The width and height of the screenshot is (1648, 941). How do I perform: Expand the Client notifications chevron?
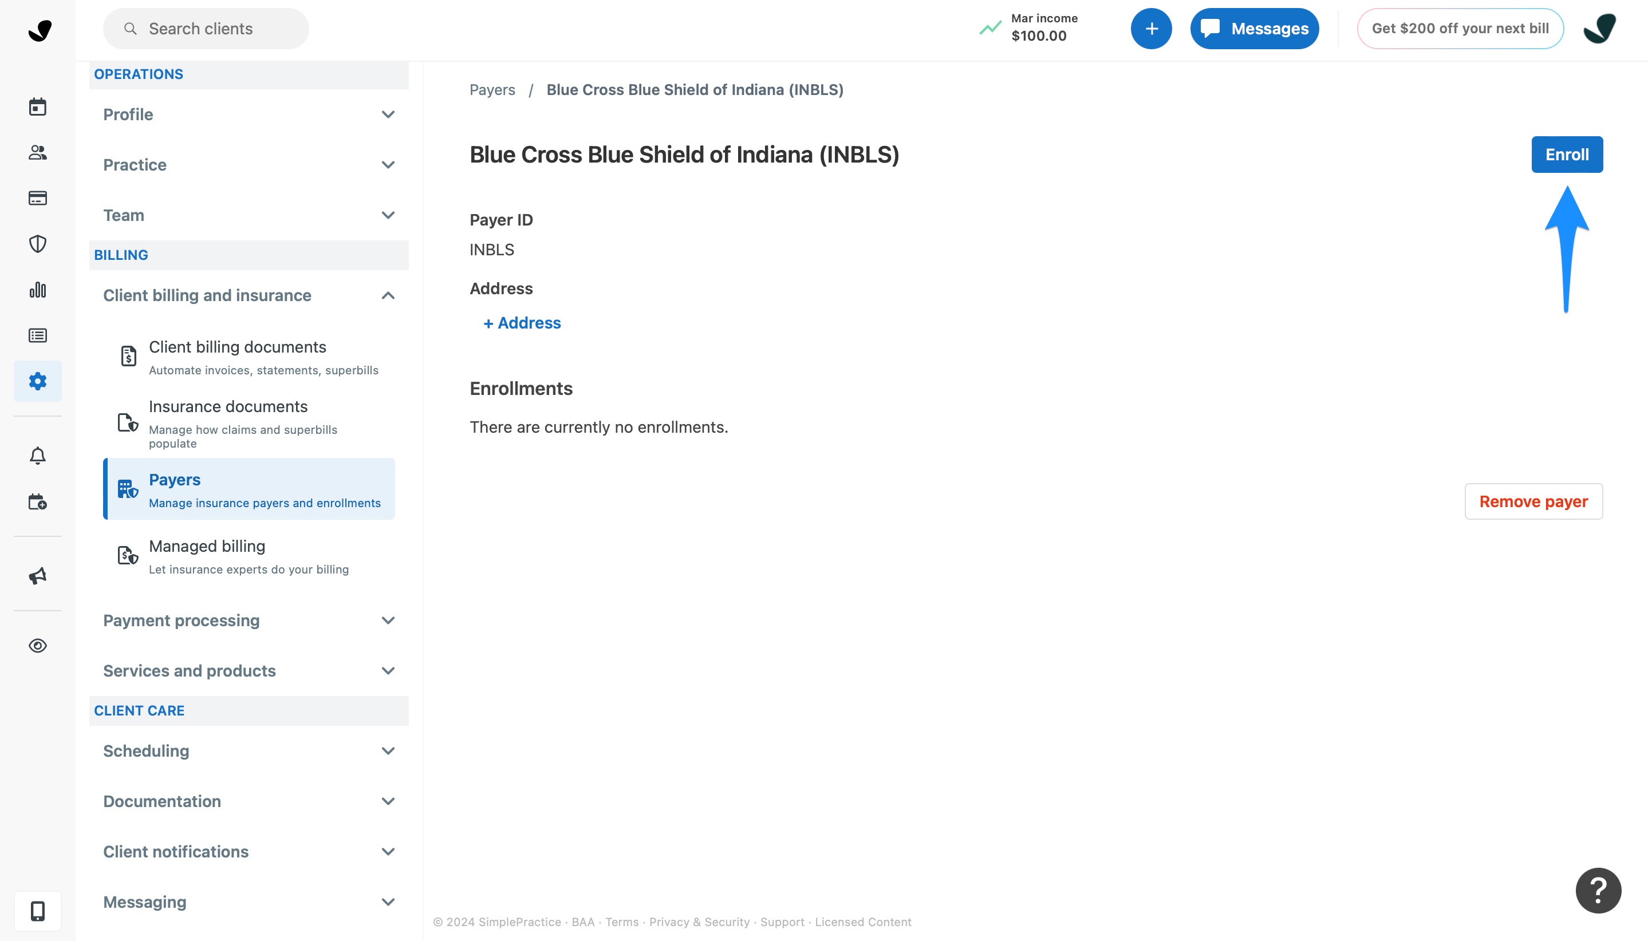[388, 852]
